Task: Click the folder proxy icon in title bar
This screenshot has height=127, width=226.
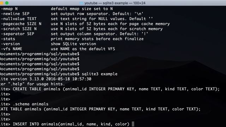Action: click(81, 3)
